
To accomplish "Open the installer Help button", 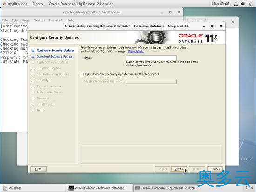I will [38, 169].
